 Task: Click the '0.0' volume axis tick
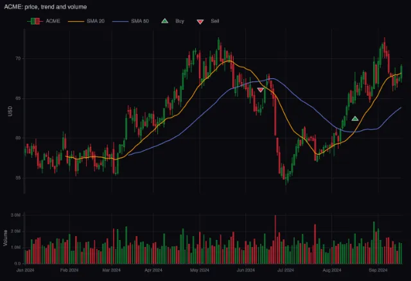click(x=17, y=264)
